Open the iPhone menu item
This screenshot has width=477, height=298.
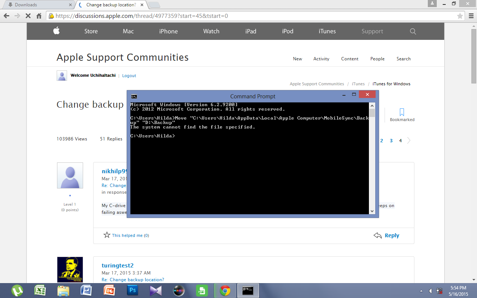tap(168, 31)
